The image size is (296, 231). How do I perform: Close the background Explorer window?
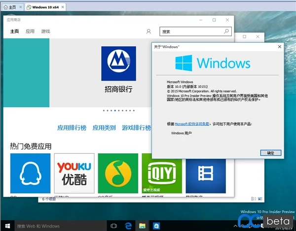[258, 36]
